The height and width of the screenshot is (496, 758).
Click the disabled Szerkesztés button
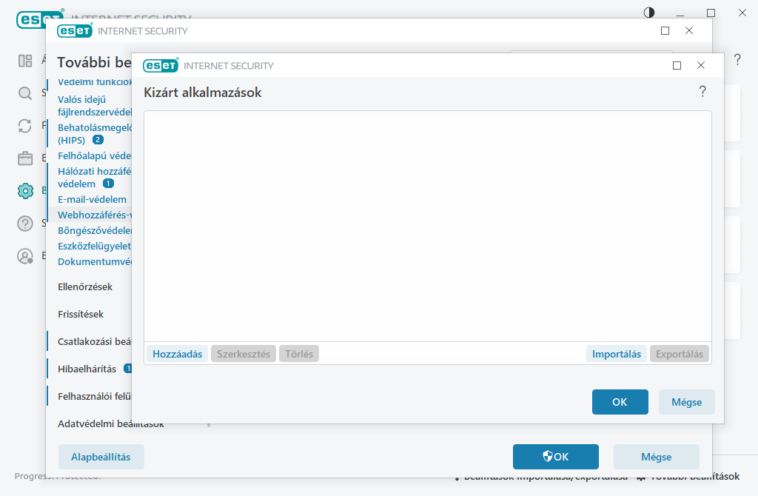click(244, 354)
